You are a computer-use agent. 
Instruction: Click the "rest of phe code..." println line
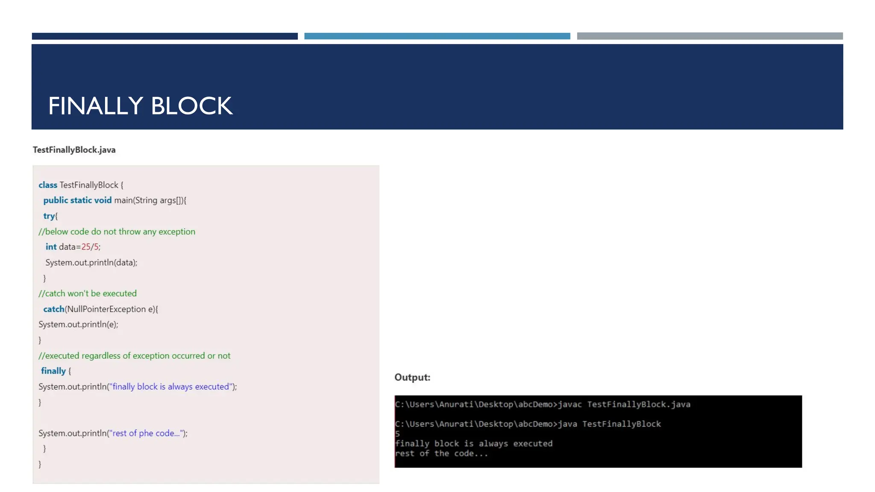point(113,433)
